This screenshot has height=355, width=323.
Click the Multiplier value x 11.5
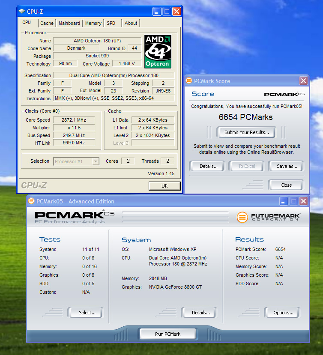pyautogui.click(x=74, y=128)
